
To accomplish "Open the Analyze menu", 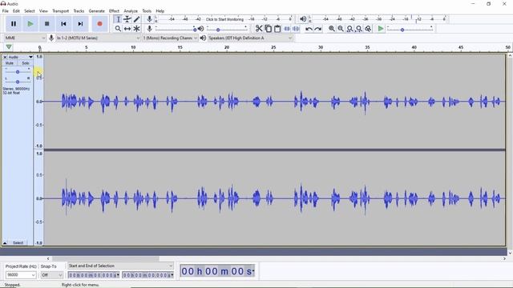I will coord(131,11).
